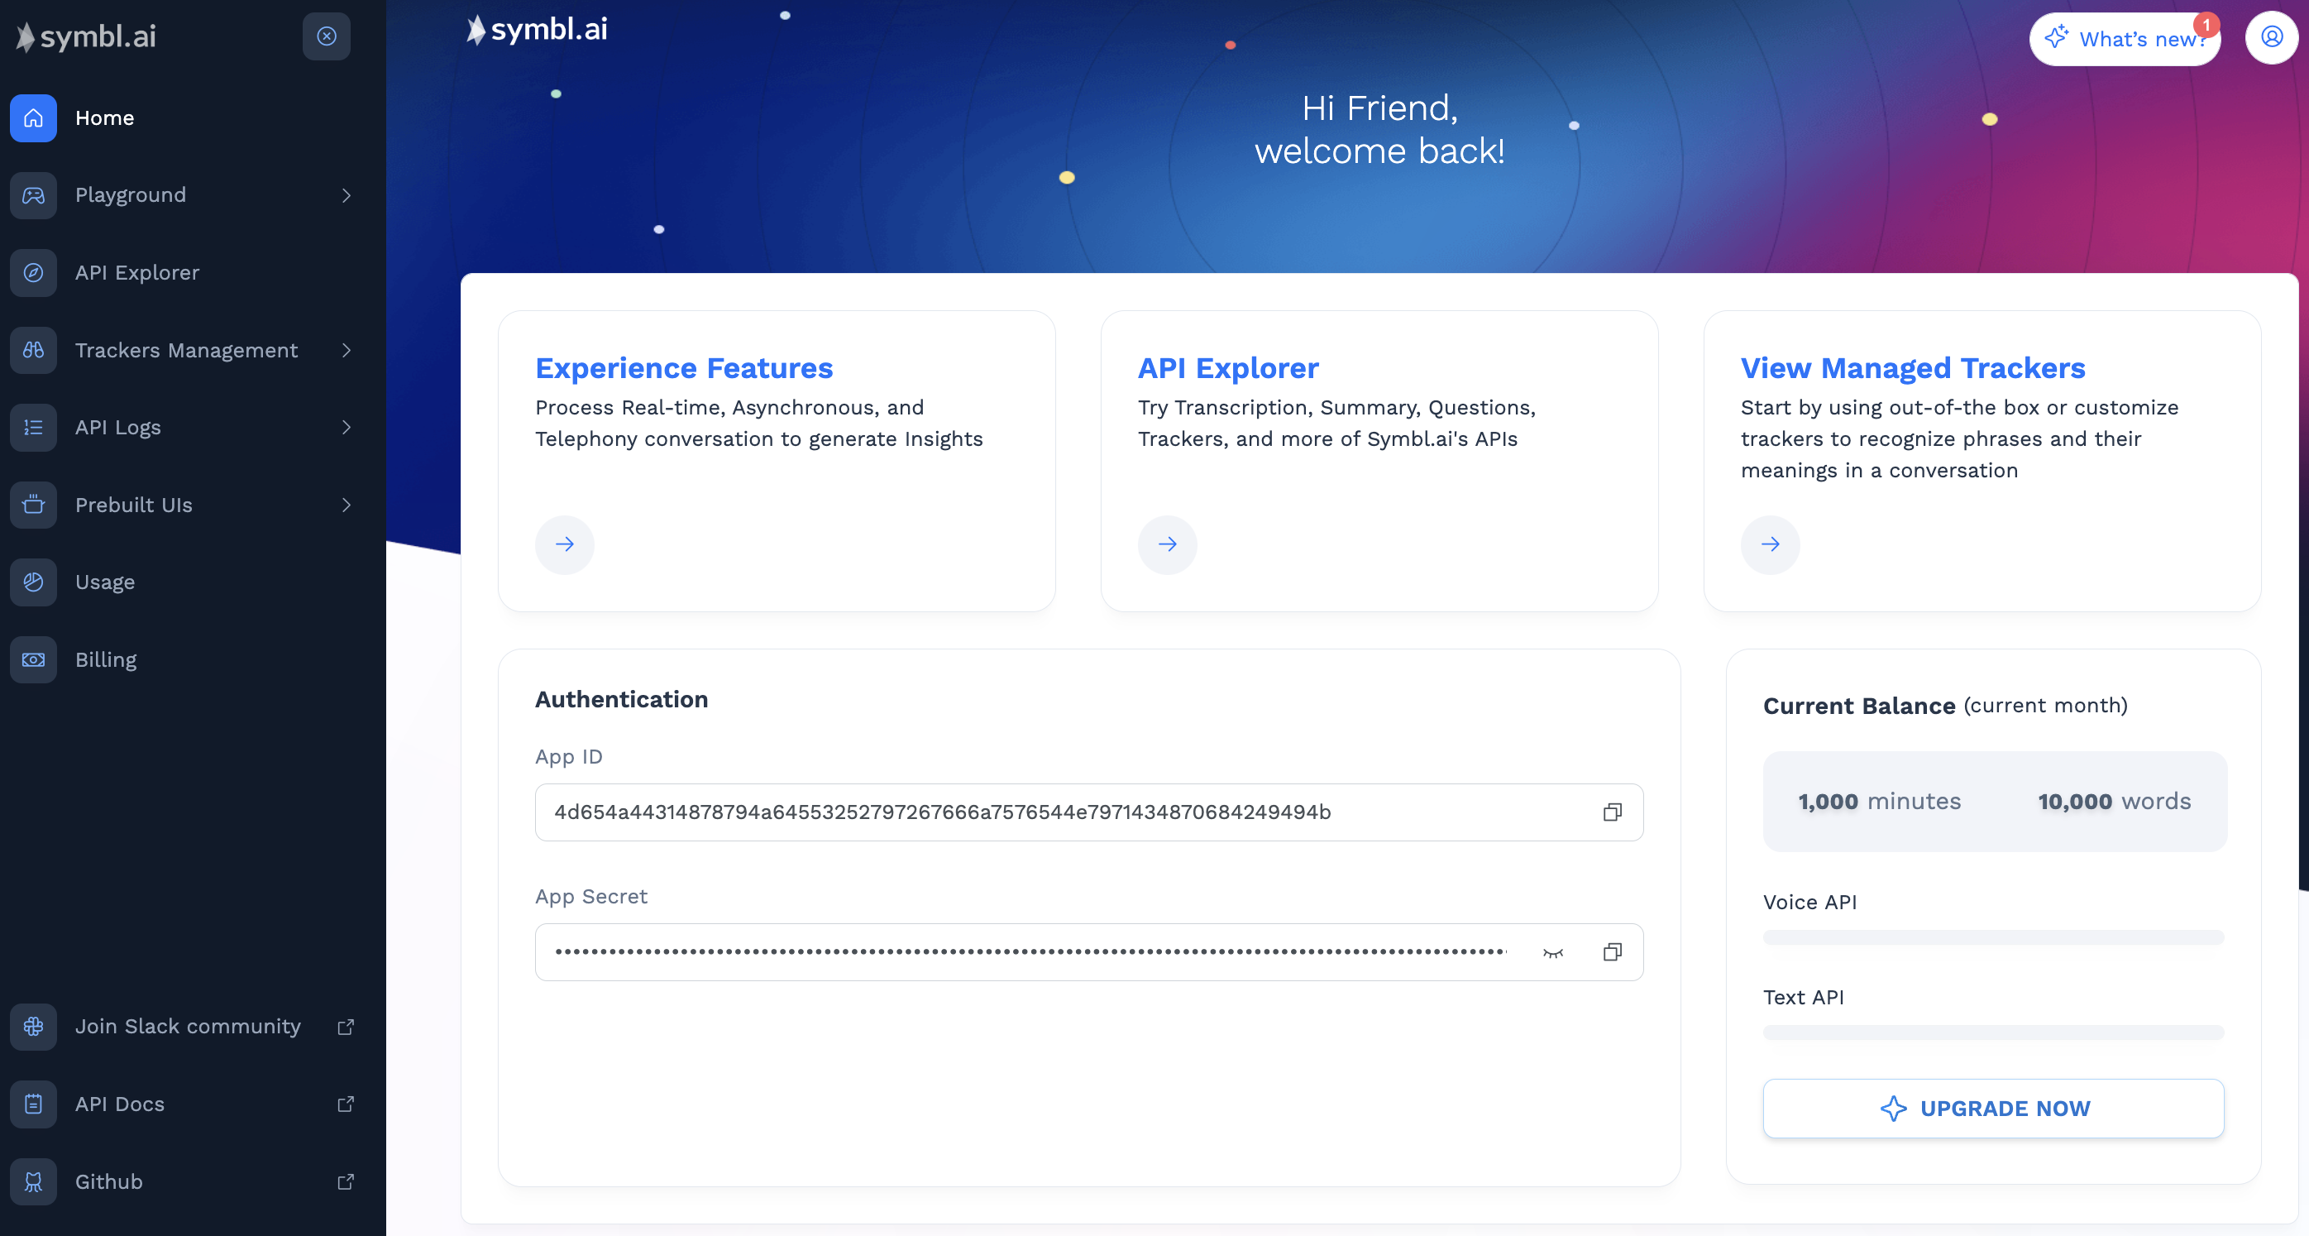Screen dimensions: 2309x1236
Task: Click the API Logs icon in sidebar
Action: [x=34, y=428]
